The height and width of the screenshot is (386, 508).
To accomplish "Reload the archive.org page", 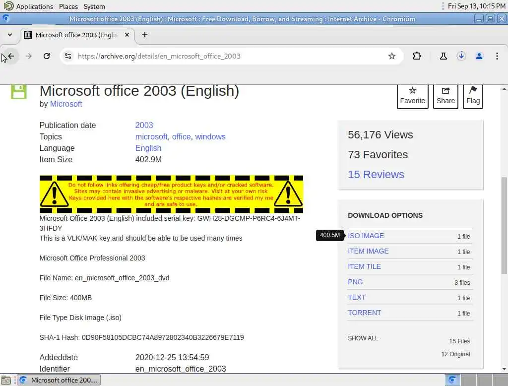I will point(47,56).
